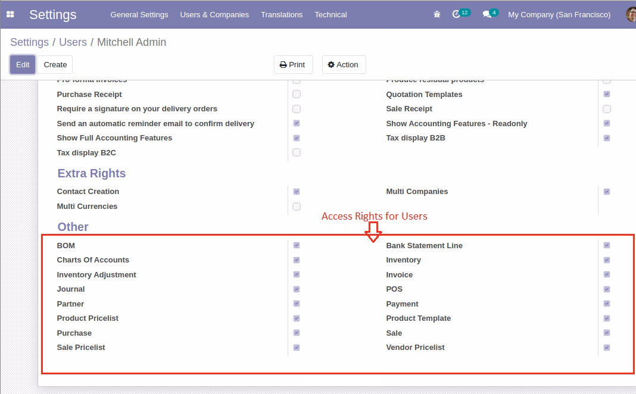The width and height of the screenshot is (636, 394).
Task: Click the Edit button
Action: (x=23, y=64)
